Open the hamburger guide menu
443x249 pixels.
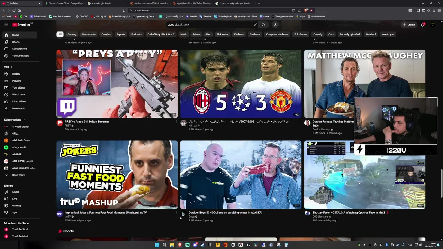point(6,25)
